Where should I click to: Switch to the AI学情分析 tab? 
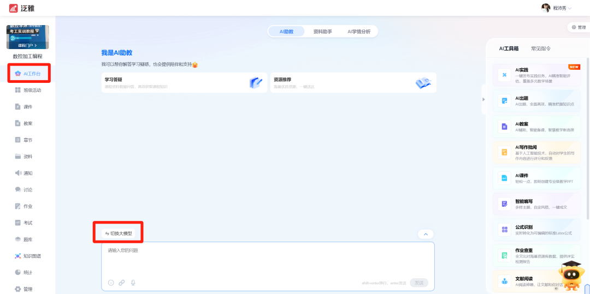click(358, 32)
